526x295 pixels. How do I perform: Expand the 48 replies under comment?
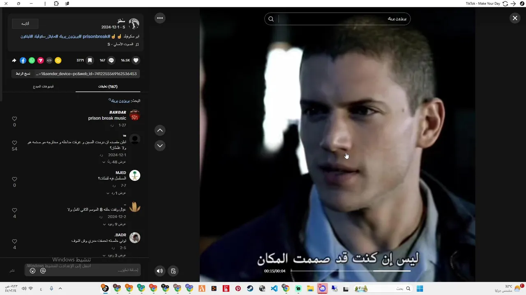pos(114,162)
